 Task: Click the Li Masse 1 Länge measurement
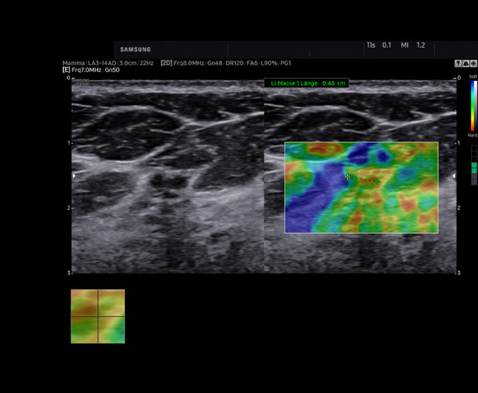308,82
